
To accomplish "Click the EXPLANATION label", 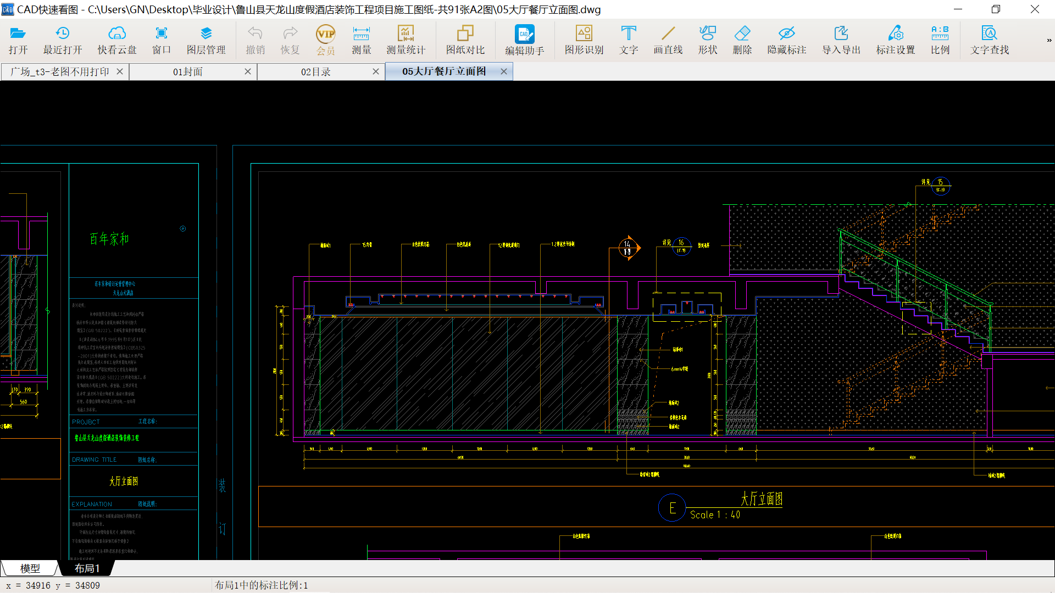I will point(92,505).
